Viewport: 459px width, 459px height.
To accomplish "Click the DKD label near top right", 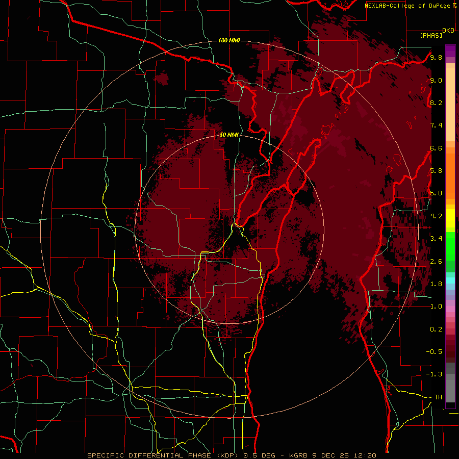I will [448, 31].
